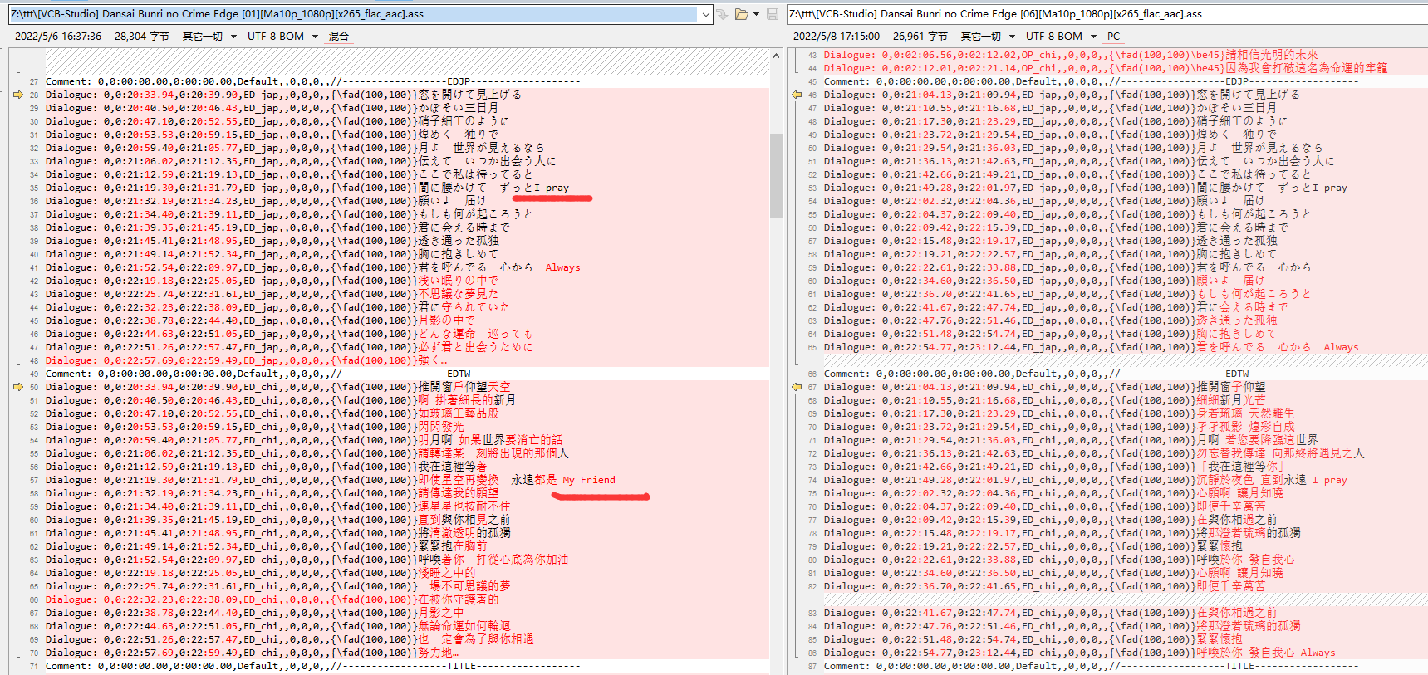This screenshot has height=675, width=1428.
Task: Select right line 67 '推開窗子仰望'
Action: 1126,387
